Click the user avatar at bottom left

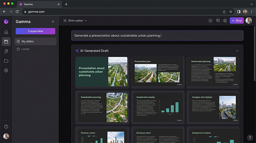click(x=6, y=136)
